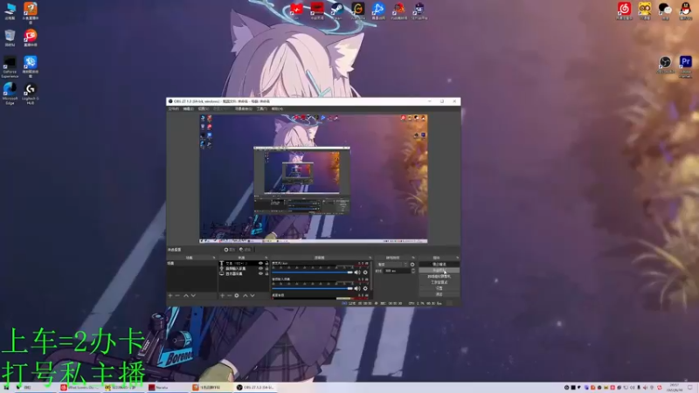This screenshot has height=393, width=699.
Task: Click the highlighted recording button in Controls
Action: 439,270
